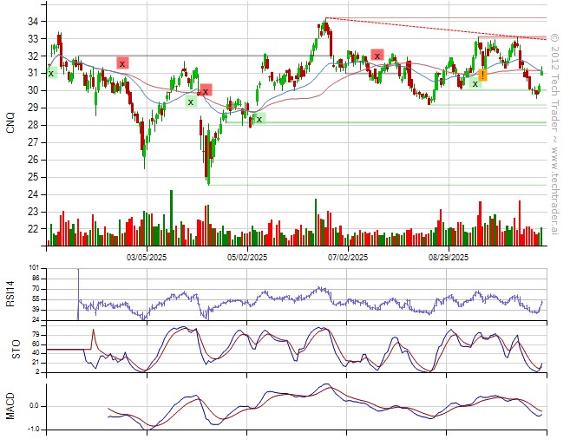Click the leftmost green x signal marker
Viewport: 570px width, 446px height.
point(50,73)
